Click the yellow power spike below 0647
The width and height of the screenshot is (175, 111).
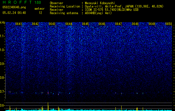(x=121, y=108)
